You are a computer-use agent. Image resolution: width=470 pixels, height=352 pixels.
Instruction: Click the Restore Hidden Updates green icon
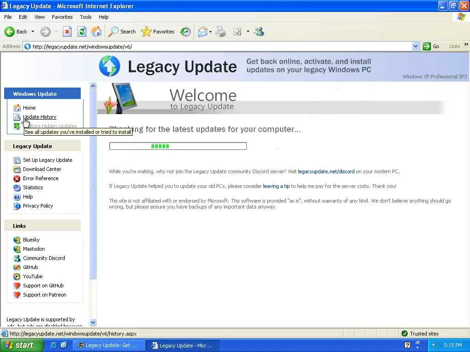tap(17, 126)
